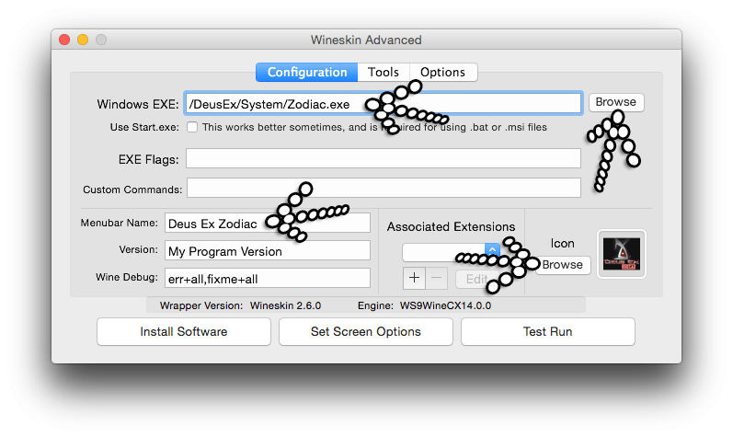Browse for the Windows EXE file
The image size is (733, 437).
pos(616,102)
